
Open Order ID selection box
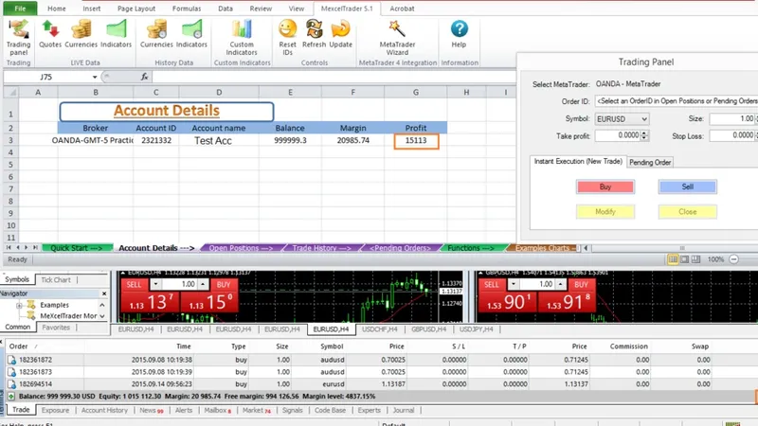tap(677, 101)
